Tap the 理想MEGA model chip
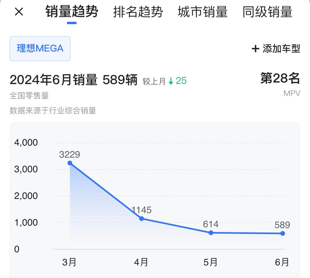Viewport: 310px width, 278px height. [x=40, y=49]
